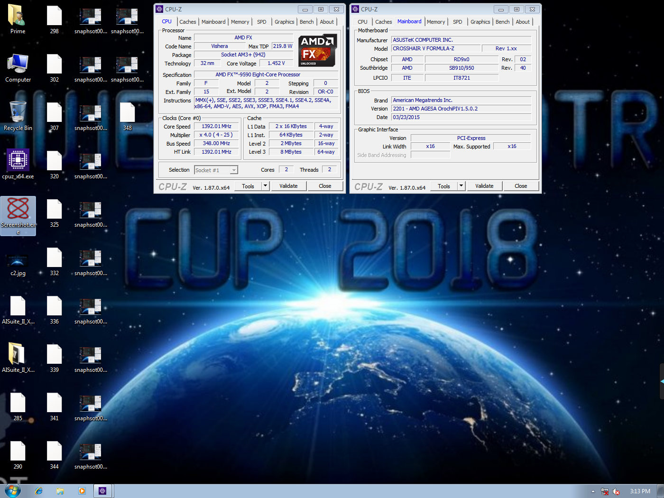The width and height of the screenshot is (664, 498).
Task: Launch the cpuz_x64.exe desktop icon
Action: [x=18, y=164]
